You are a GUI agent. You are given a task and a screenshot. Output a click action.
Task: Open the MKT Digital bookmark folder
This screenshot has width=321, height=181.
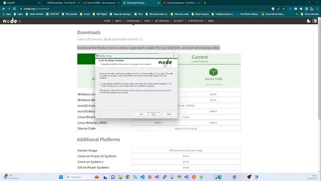click(100, 14)
